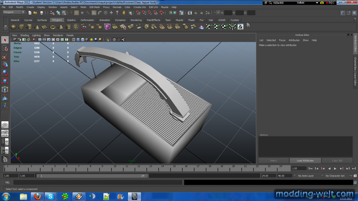The height and width of the screenshot is (201, 358).
Task: Toggle Snap to curves magnet icon
Action: (144, 13)
